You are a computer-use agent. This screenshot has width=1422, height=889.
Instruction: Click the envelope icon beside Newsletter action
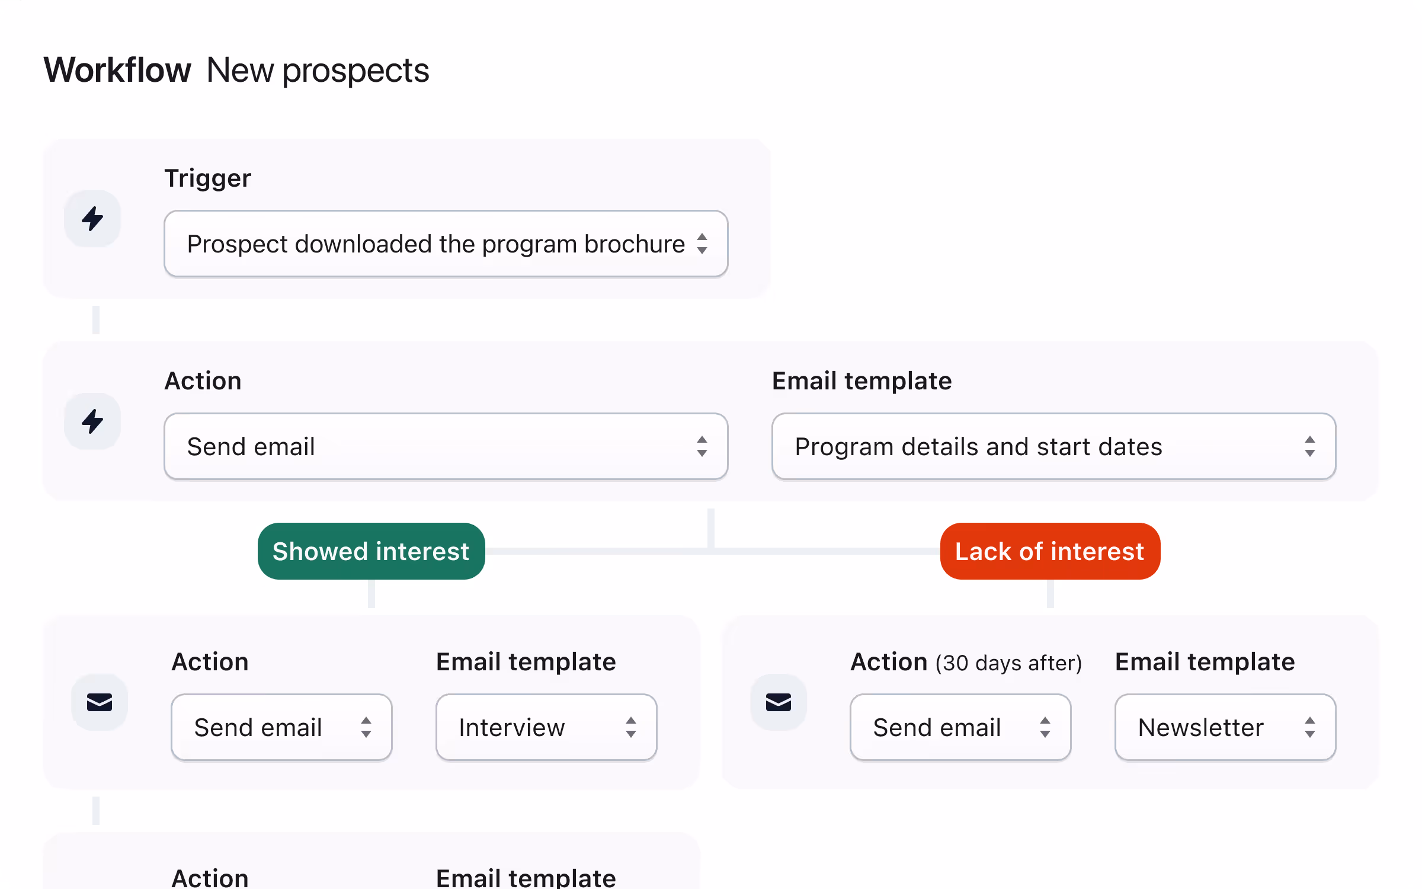tap(778, 702)
